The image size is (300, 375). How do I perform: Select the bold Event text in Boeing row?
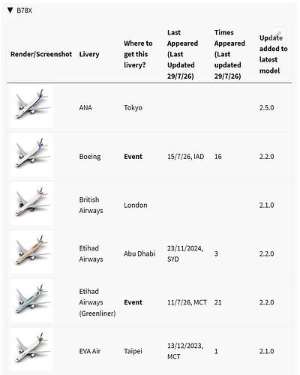tap(133, 157)
